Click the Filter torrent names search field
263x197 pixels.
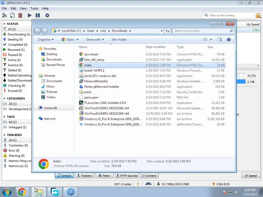[x=229, y=15]
